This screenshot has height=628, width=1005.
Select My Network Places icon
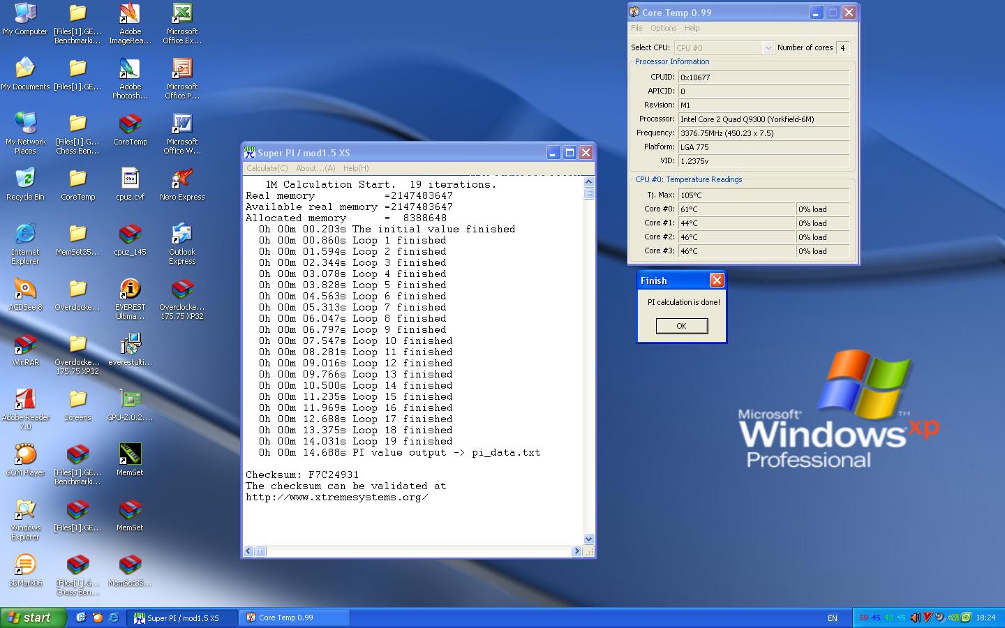click(25, 133)
